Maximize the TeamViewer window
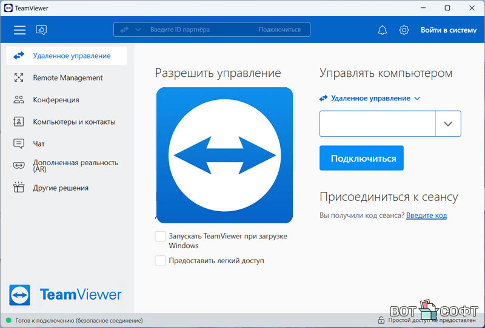The height and width of the screenshot is (328, 485). [447, 8]
